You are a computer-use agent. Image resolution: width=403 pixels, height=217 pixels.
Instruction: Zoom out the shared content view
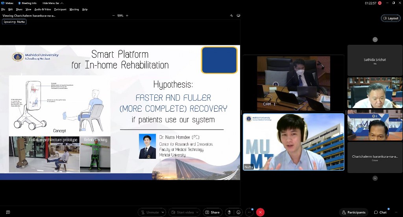click(113, 16)
